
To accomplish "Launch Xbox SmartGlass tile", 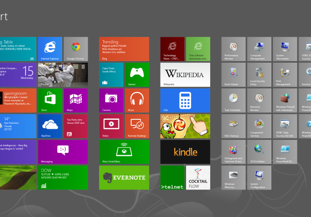I will tap(124, 152).
